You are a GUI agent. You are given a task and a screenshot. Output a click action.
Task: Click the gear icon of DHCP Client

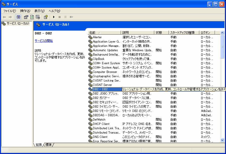point(90,124)
